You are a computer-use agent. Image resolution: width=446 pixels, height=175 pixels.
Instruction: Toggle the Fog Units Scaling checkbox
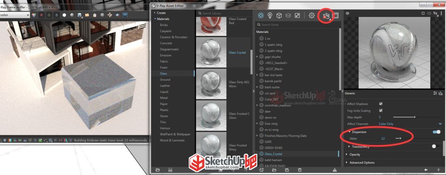tap(381, 111)
